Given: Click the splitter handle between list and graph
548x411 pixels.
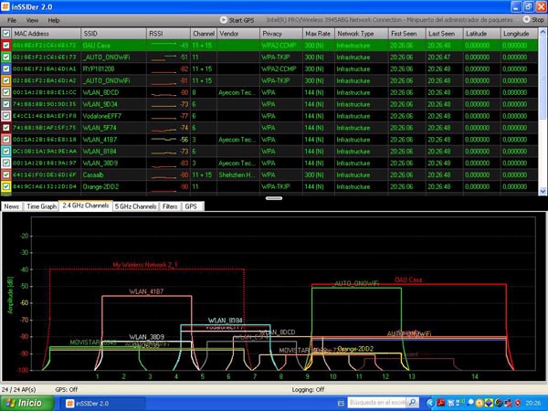Looking at the screenshot, I should tap(274, 198).
